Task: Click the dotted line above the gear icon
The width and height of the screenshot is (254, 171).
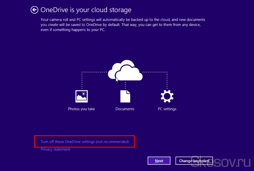Action: click(x=167, y=81)
